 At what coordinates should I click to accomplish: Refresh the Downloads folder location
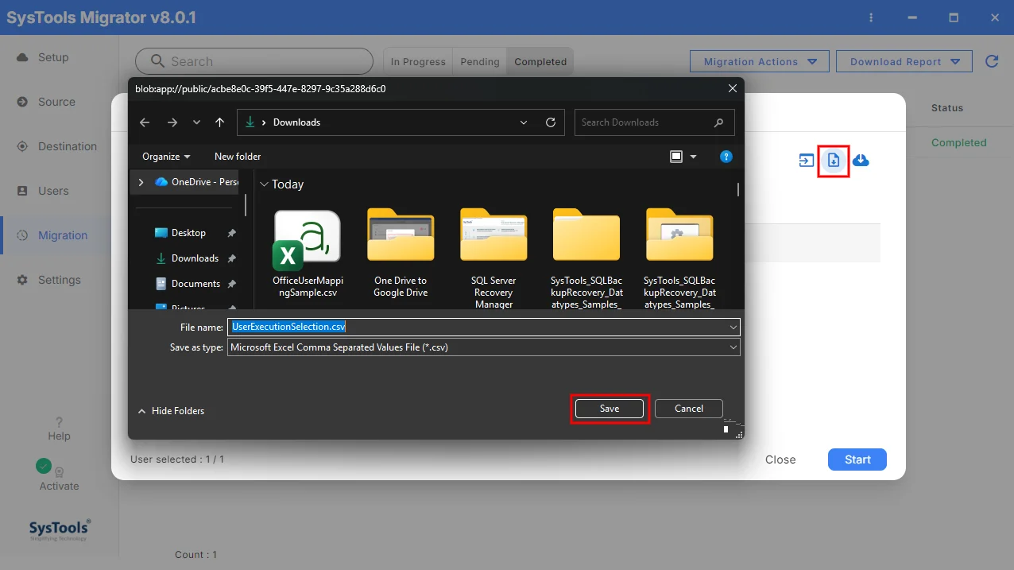click(x=550, y=122)
